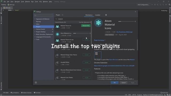
Task: Open the Refactor menu
Action: [x=28, y=2]
